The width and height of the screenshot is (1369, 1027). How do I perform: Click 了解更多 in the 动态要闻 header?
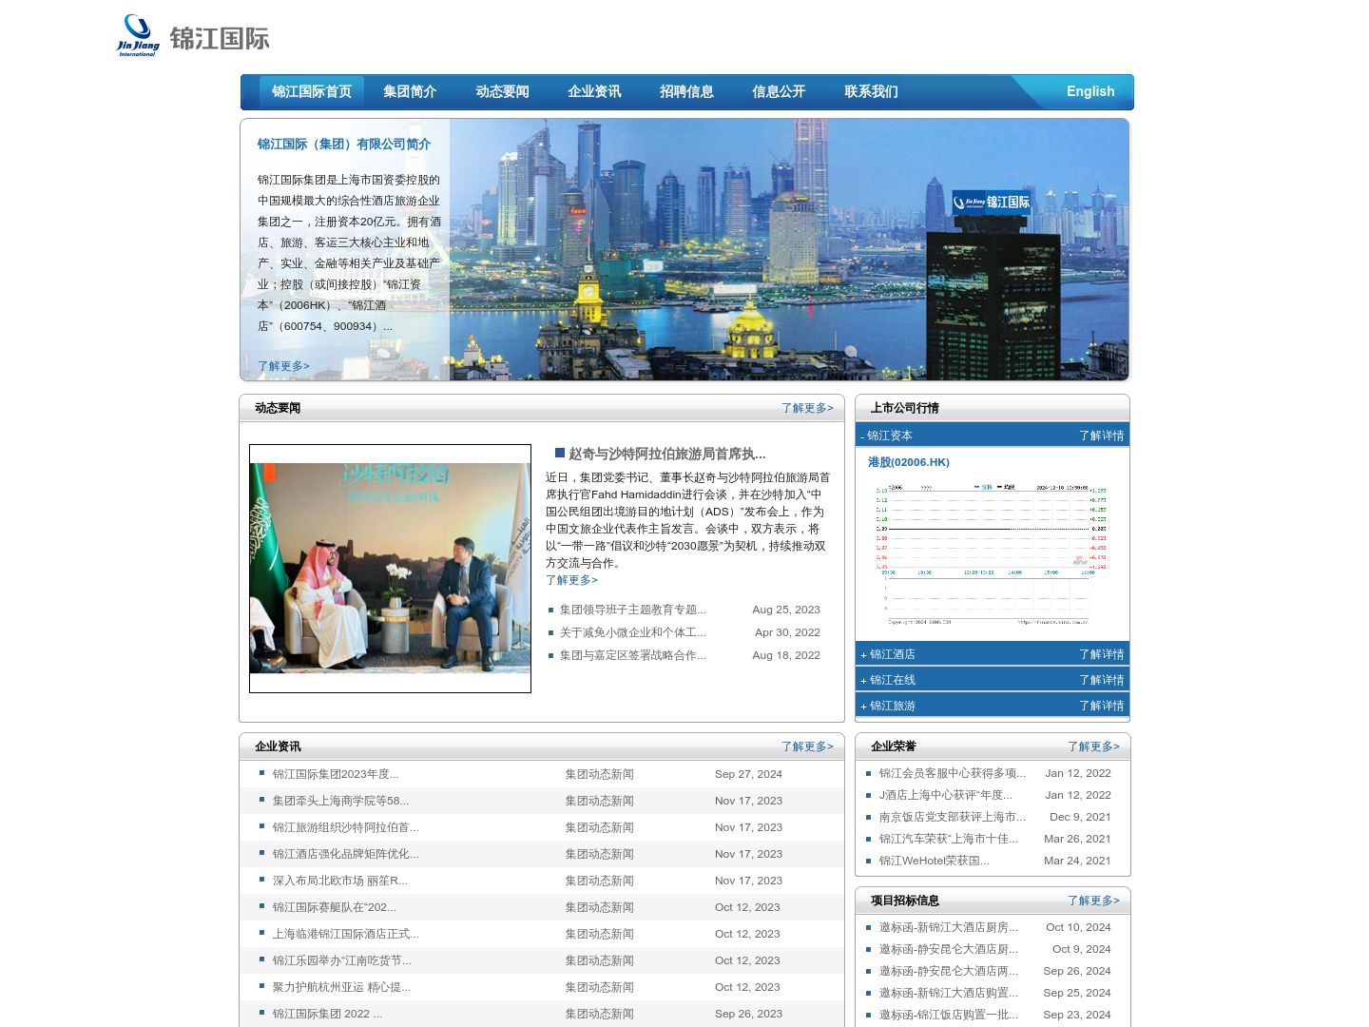tap(807, 408)
